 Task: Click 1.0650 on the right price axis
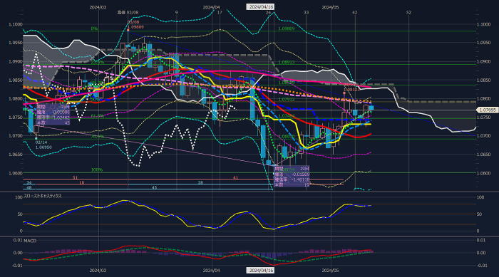pos(483,155)
